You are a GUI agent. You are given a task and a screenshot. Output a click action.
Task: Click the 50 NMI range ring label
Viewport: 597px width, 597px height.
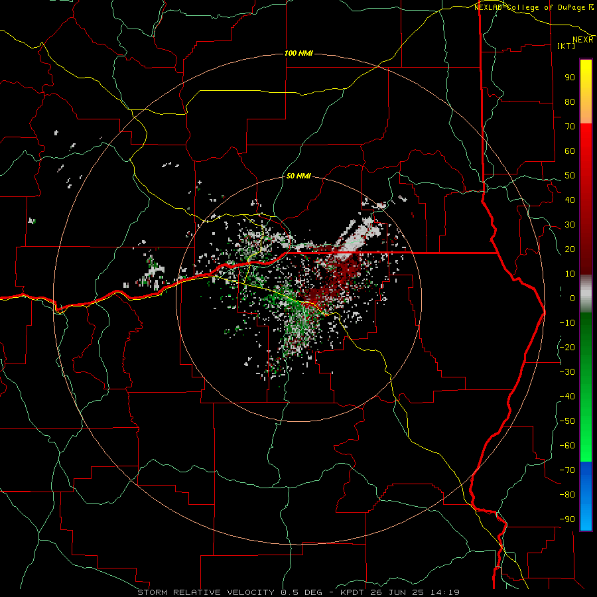tap(298, 176)
